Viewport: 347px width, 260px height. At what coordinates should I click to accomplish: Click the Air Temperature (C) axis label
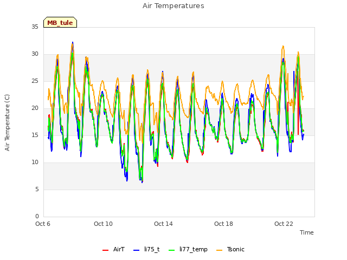[x=7, y=122]
